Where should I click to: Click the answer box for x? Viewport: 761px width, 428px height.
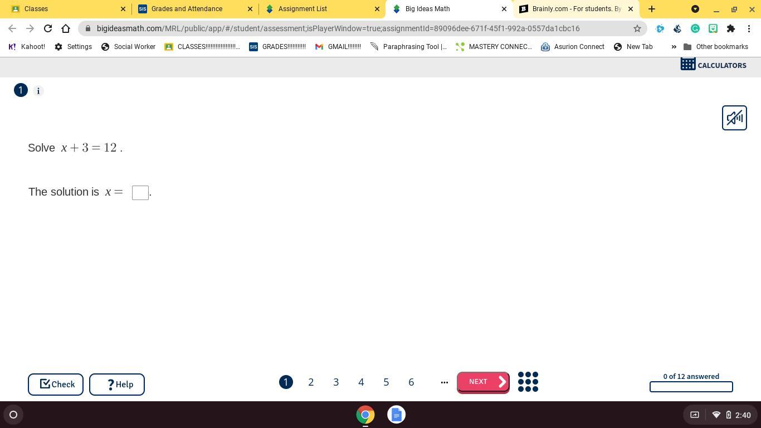point(140,193)
